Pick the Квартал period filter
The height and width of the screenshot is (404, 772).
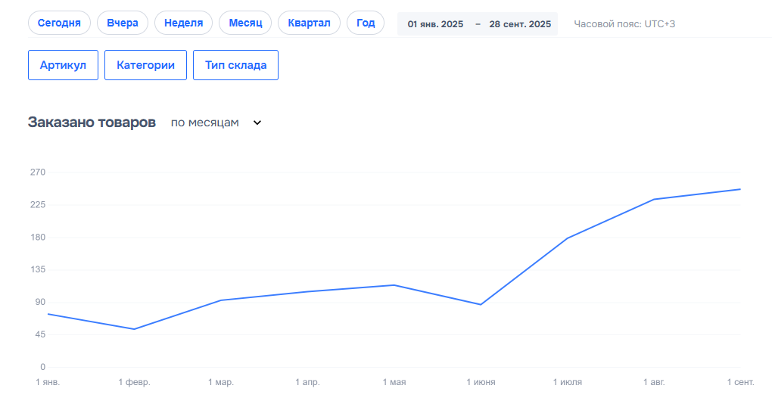tap(309, 23)
